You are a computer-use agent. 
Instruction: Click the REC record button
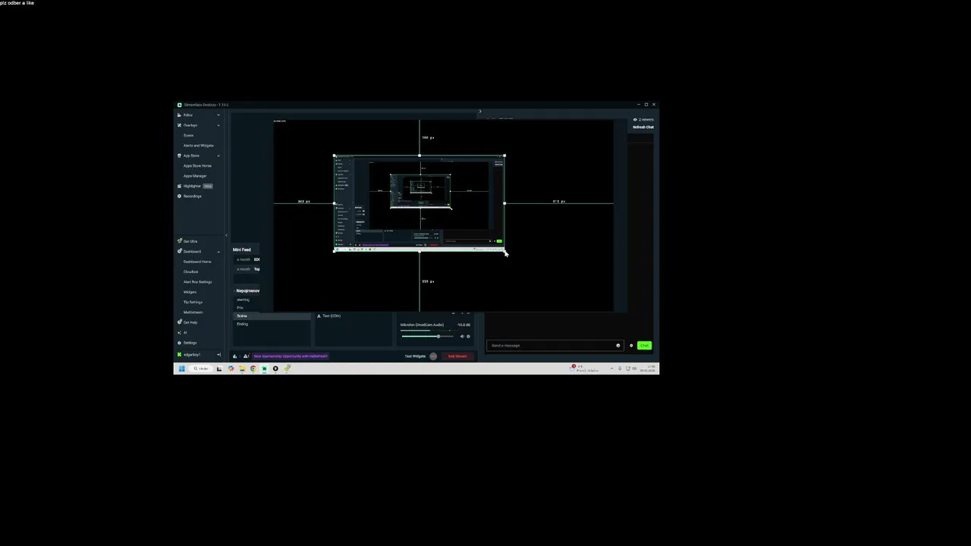point(433,356)
